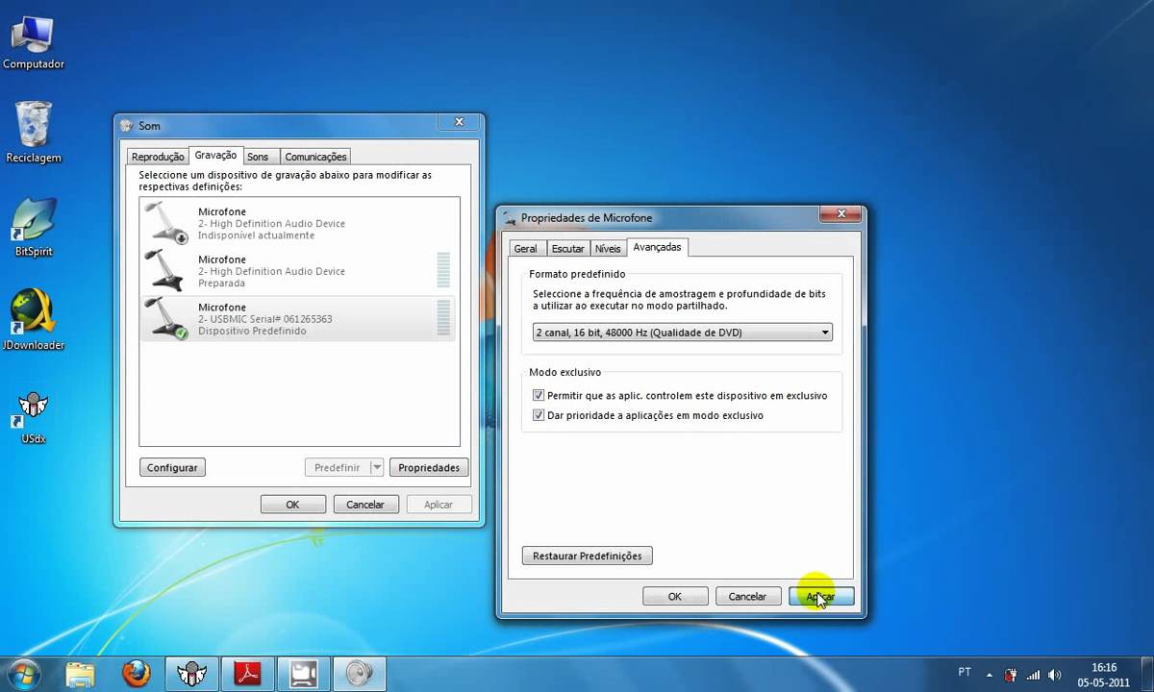
Task: Switch to the Comunicações tab
Action: (315, 157)
